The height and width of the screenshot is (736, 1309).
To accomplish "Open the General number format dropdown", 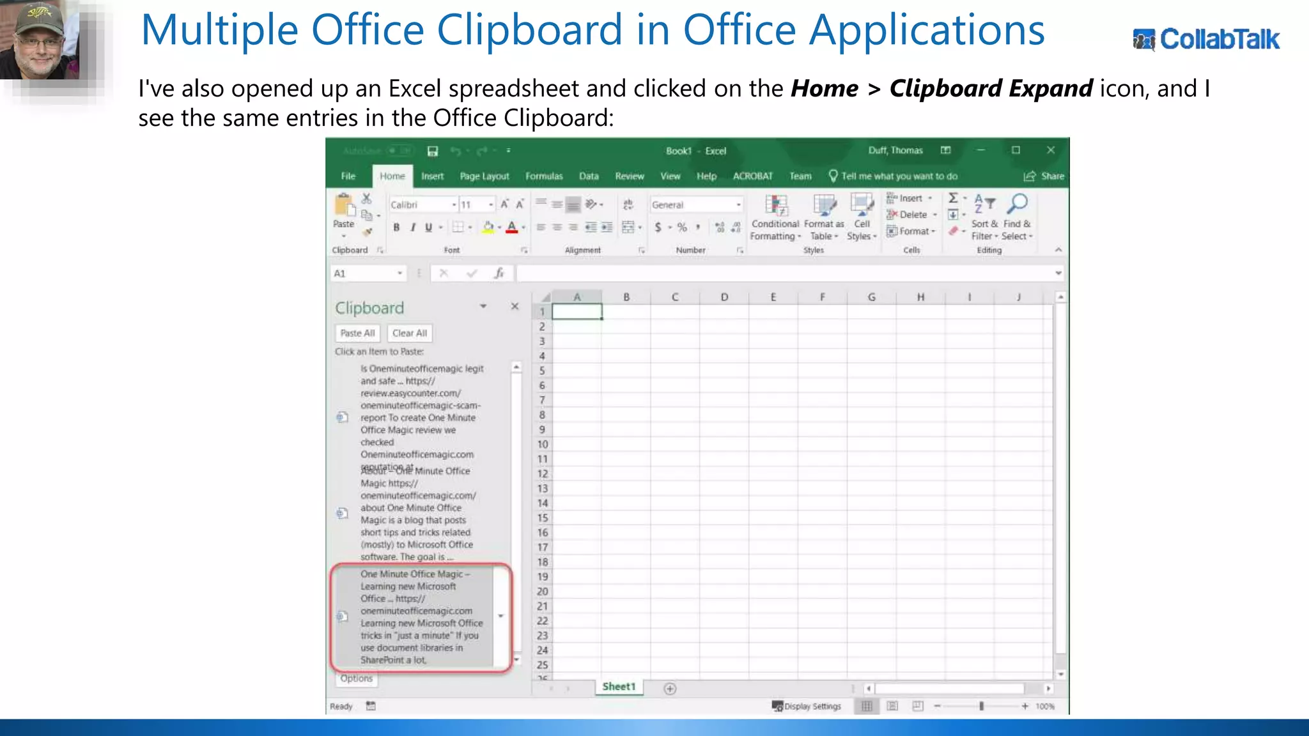I will tap(738, 204).
